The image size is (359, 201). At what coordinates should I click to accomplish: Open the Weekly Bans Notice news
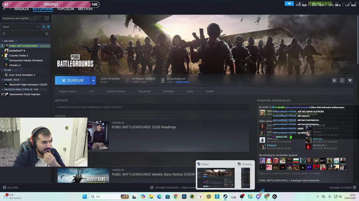[153, 174]
